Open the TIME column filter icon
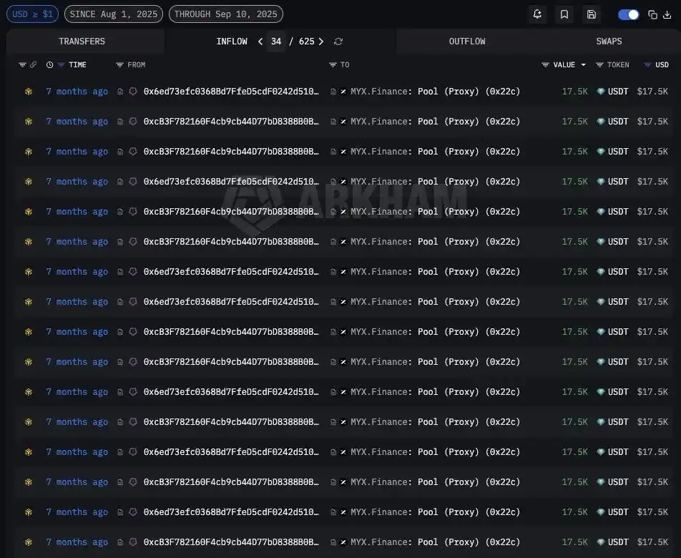This screenshot has height=558, width=681. tap(61, 64)
